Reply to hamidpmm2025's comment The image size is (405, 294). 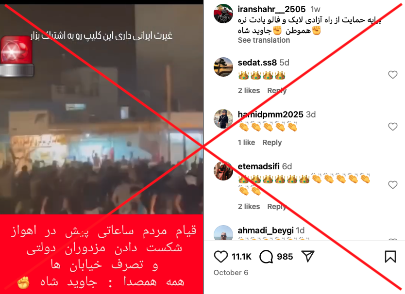click(272, 143)
